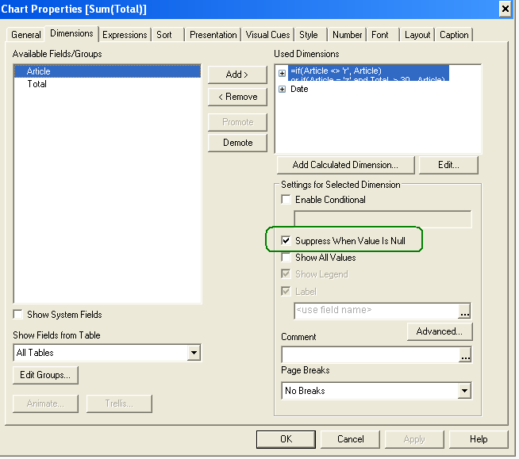The height and width of the screenshot is (459, 519).
Task: Click the Comment input field
Action: pos(371,354)
